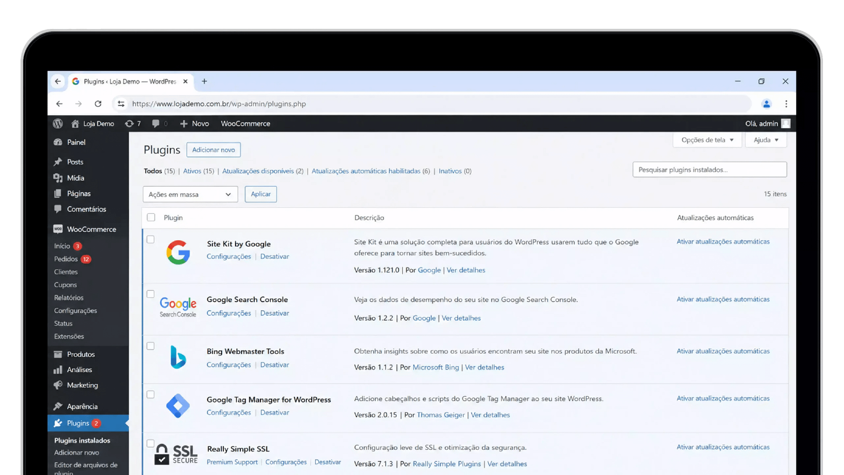This screenshot has width=844, height=475.
Task: Open Plugins in the sidebar
Action: tap(88, 423)
